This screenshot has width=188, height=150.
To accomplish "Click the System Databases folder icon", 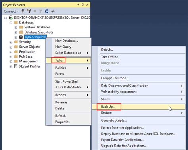I will coord(21,27).
